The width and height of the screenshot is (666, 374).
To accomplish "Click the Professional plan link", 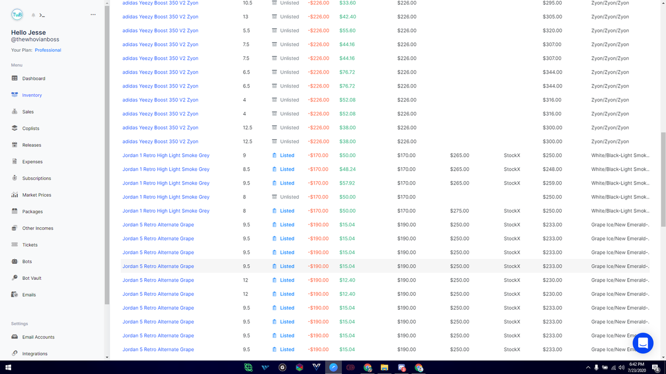I will [x=48, y=50].
